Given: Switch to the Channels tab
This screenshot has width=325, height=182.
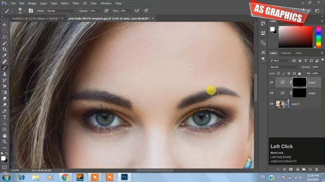Looking at the screenshot, I should click(x=286, y=53).
